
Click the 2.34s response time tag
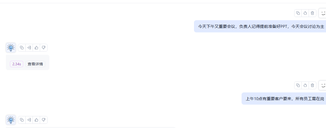[17, 64]
